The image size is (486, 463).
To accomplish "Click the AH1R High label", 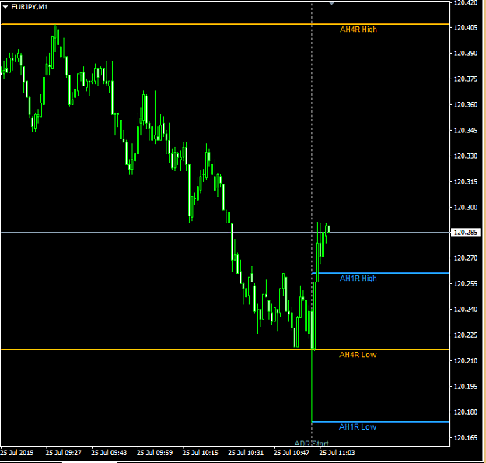I will (358, 279).
